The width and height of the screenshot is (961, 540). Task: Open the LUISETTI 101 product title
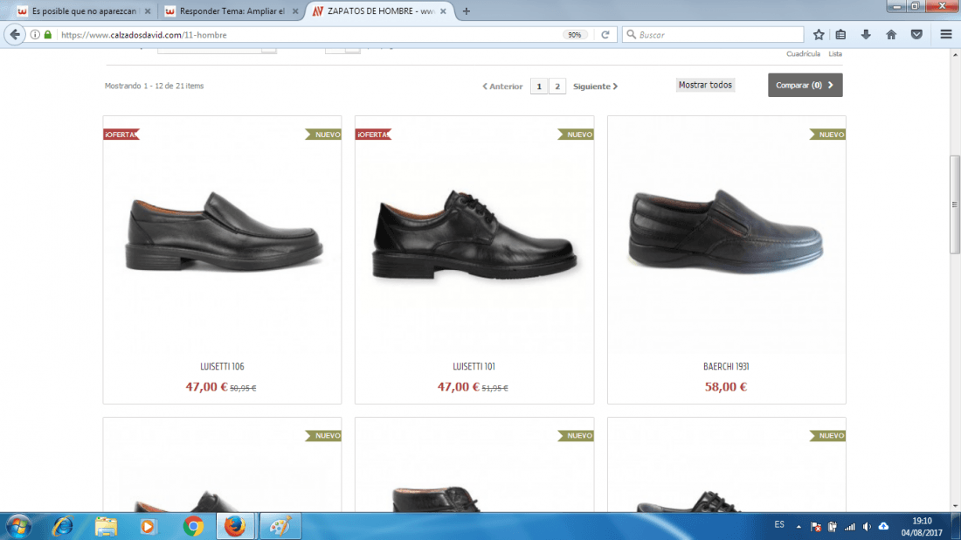(474, 366)
